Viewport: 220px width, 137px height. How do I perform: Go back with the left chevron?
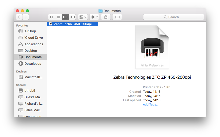pyautogui.click(x=19, y=17)
